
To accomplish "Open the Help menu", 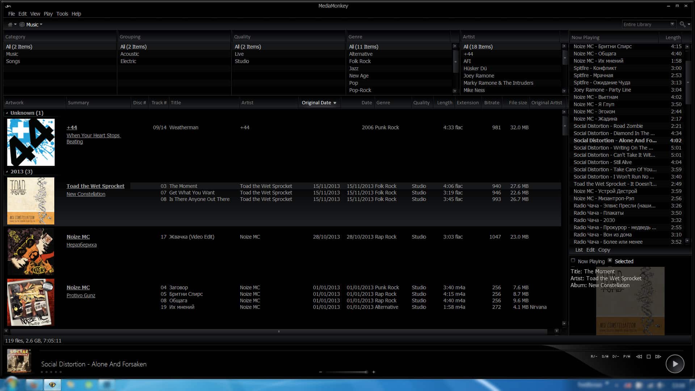I will pyautogui.click(x=76, y=14).
